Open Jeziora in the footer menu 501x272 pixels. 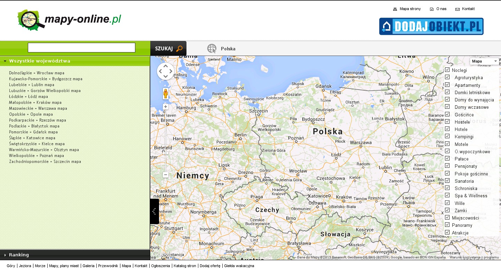(25, 266)
